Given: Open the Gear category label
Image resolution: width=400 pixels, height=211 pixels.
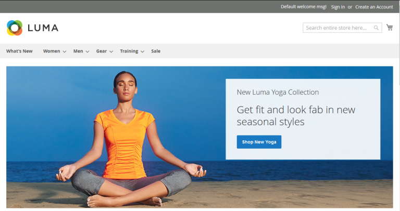Looking at the screenshot, I should pyautogui.click(x=101, y=51).
